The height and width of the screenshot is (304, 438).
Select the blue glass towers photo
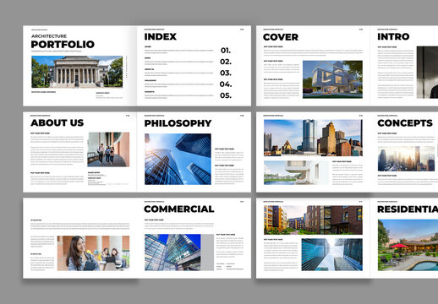point(332,255)
